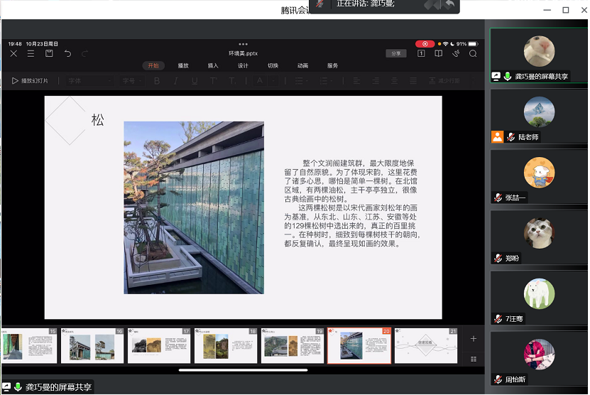Click the 分享 share button
This screenshot has height=395, width=590.
396,53
